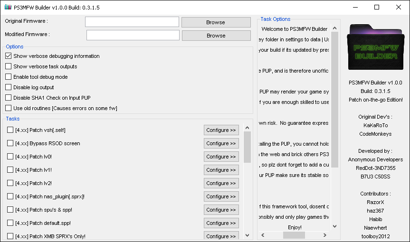Check Disable log output option
Viewport: 410px width, 242px height.
[x=9, y=87]
